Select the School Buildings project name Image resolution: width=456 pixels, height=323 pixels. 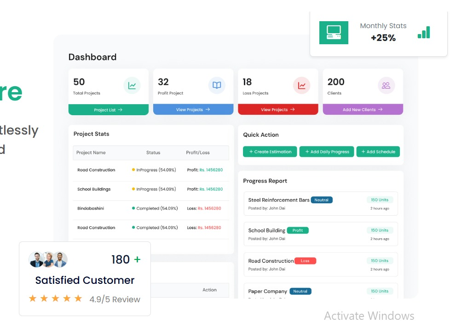click(x=94, y=189)
